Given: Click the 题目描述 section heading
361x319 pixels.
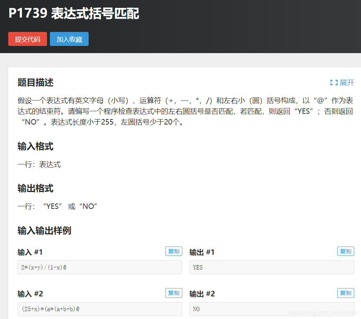Looking at the screenshot, I should (x=36, y=83).
